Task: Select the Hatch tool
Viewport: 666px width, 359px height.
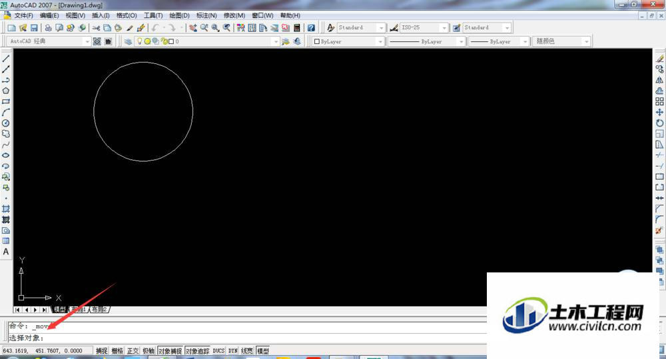Action: 6,208
